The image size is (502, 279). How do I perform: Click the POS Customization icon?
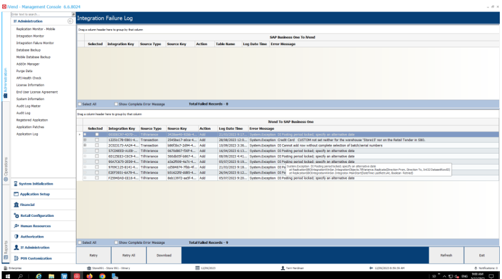(17, 258)
